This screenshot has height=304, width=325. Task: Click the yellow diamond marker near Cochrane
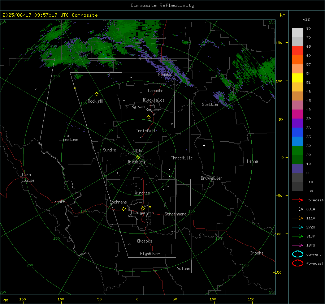coord(123,209)
